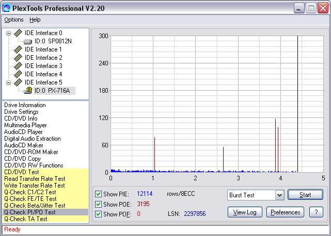This screenshot has height=236, width=331.
Task: Click the IDE Interface 3 chip icon
Action: pyautogui.click(x=18, y=66)
